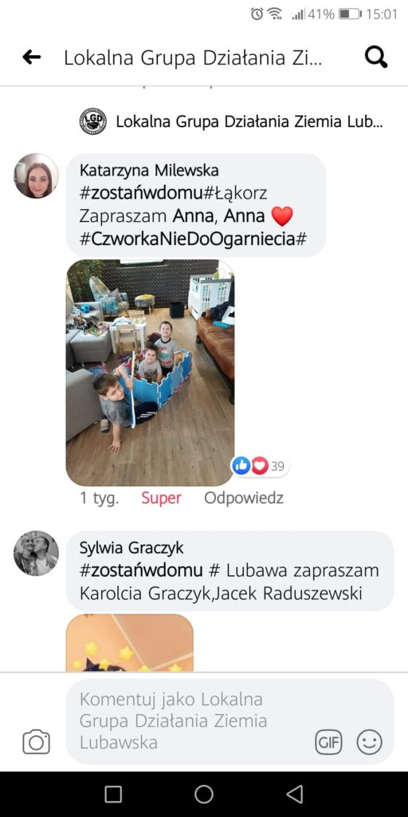408x817 pixels.
Task: Tap Android home circle button
Action: [x=204, y=794]
